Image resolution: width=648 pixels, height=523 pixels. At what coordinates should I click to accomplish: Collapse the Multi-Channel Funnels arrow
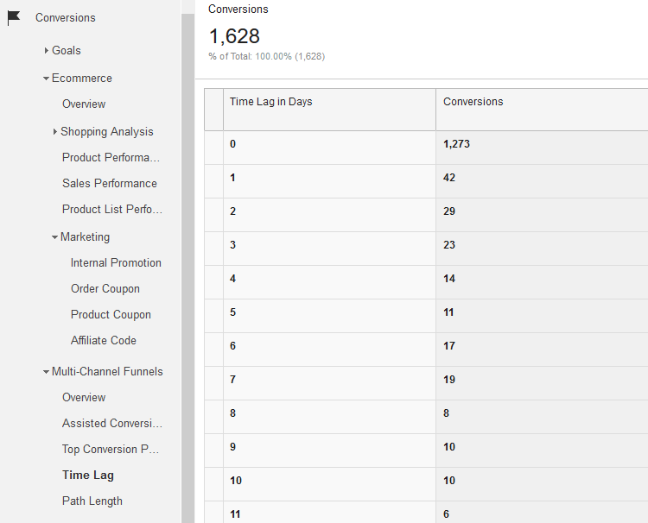[x=46, y=372]
